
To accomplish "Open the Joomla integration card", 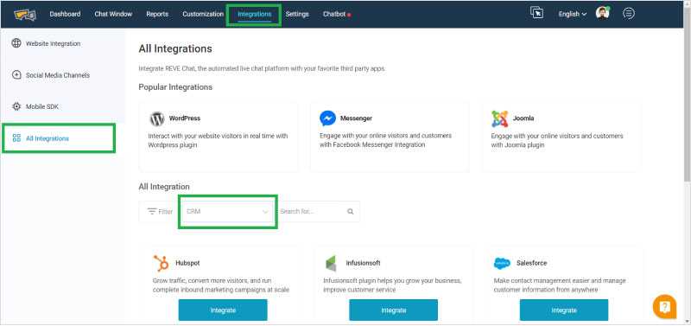I will pos(561,137).
